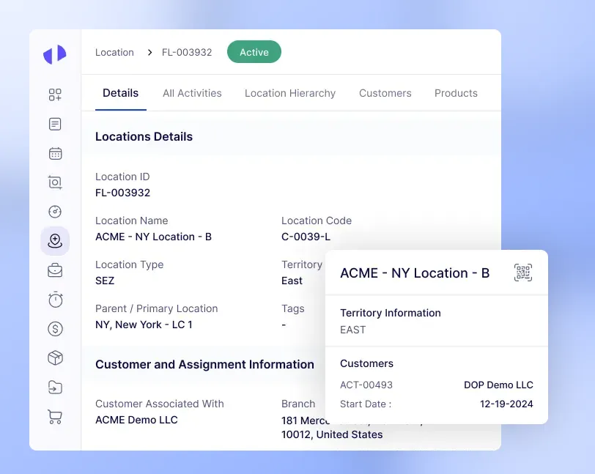Open the Products tab
595x474 pixels.
456,93
